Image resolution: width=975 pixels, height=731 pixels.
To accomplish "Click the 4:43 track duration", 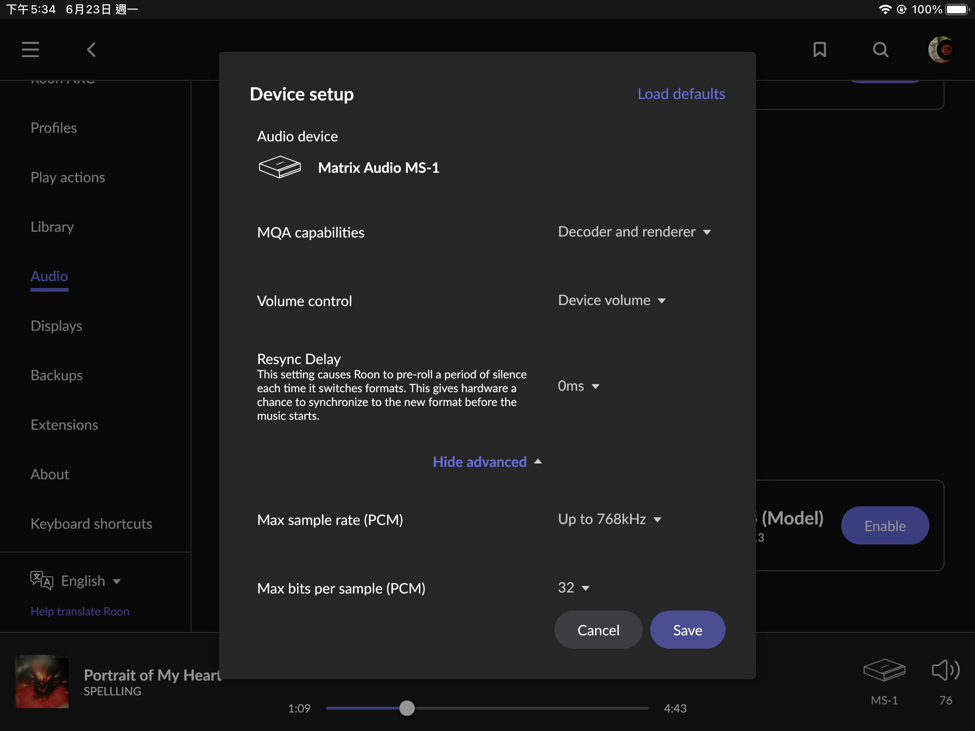I will [675, 708].
